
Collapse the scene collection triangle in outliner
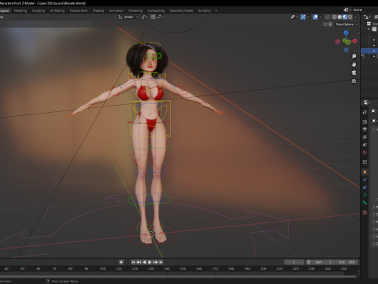(369, 29)
